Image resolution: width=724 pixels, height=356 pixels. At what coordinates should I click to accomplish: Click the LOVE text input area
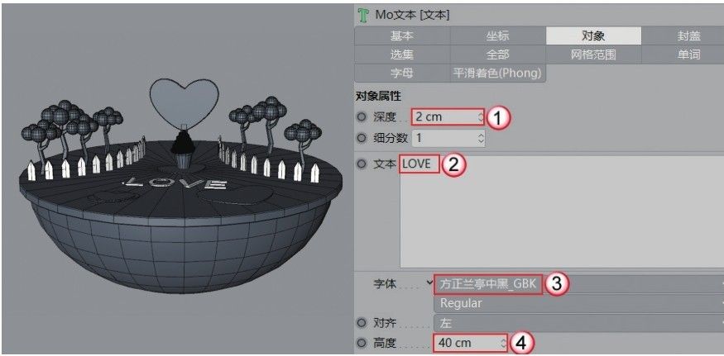[x=562, y=212]
